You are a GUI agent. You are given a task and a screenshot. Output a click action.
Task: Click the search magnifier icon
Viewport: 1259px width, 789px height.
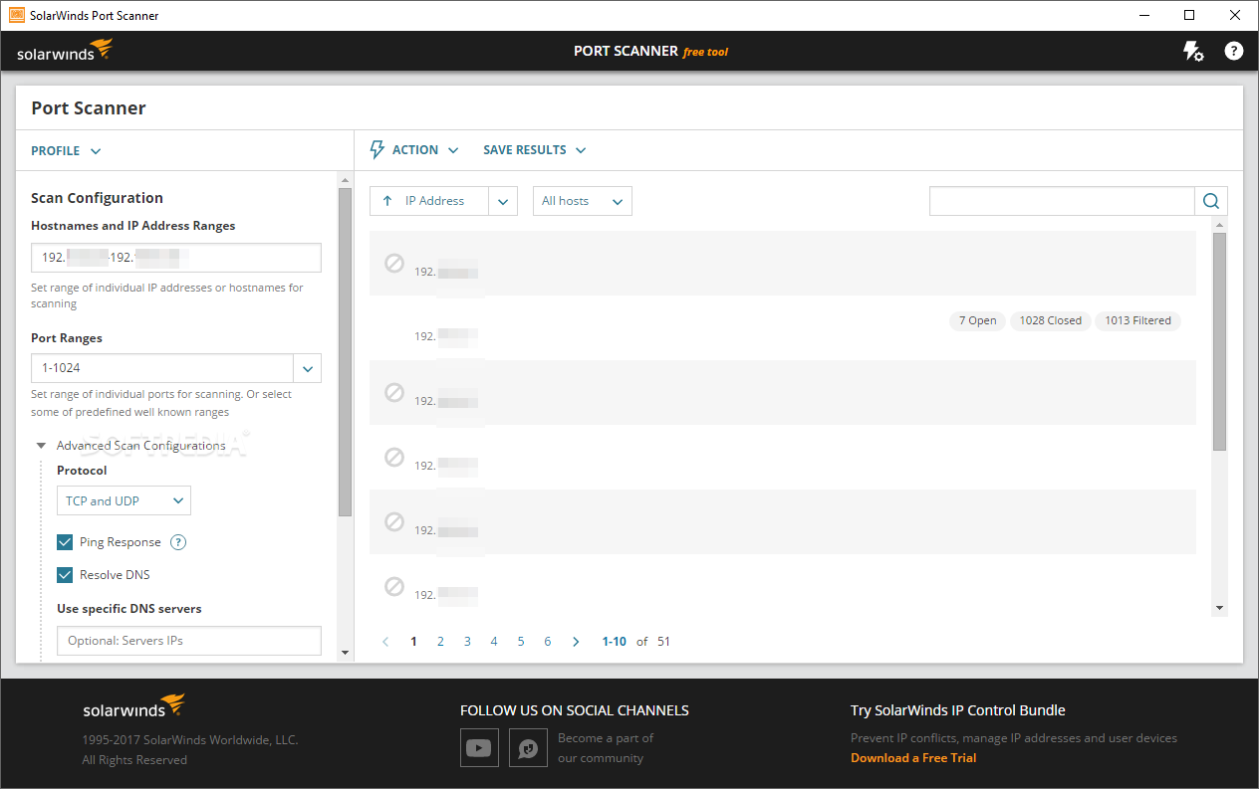click(x=1211, y=201)
